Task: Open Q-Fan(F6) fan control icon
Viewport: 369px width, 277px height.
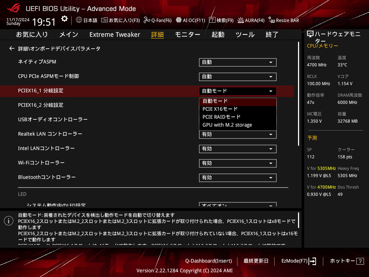Action: point(147,20)
